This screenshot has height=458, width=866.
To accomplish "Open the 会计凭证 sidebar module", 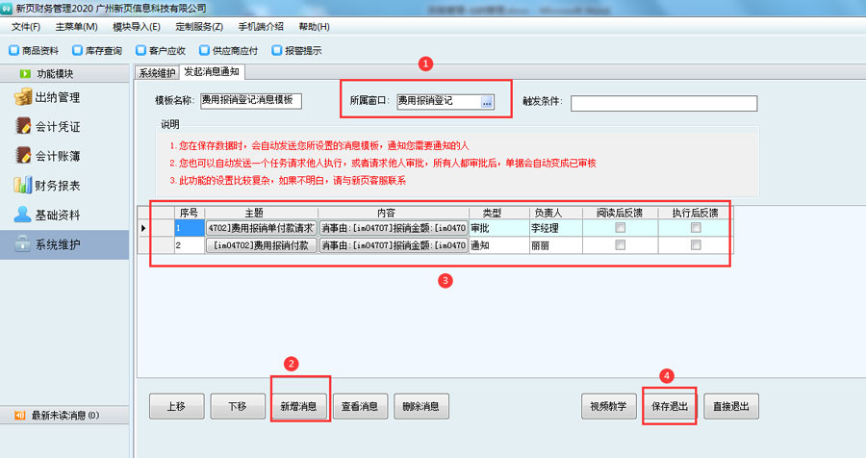I will coord(56,127).
